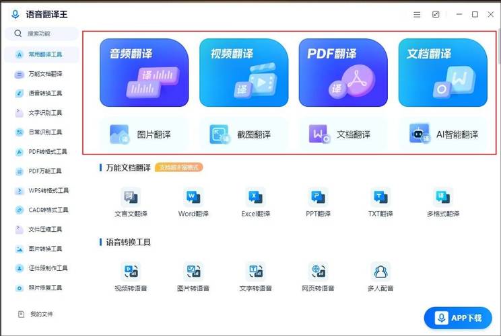Open 多人配音 multi-voice dubbing
This screenshot has height=336, width=501.
pyautogui.click(x=380, y=277)
